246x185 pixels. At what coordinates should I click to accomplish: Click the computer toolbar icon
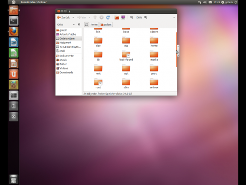(123, 17)
